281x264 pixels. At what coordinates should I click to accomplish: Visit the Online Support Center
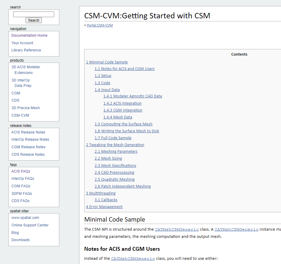[x=30, y=225]
